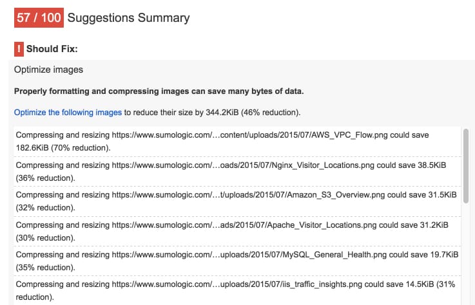Select the Amazon_S3_Overview.png suggestion row
The width and height of the screenshot is (475, 305).
(x=237, y=201)
